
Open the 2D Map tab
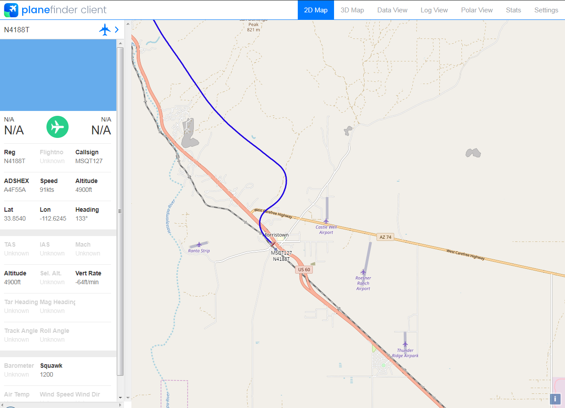point(316,10)
